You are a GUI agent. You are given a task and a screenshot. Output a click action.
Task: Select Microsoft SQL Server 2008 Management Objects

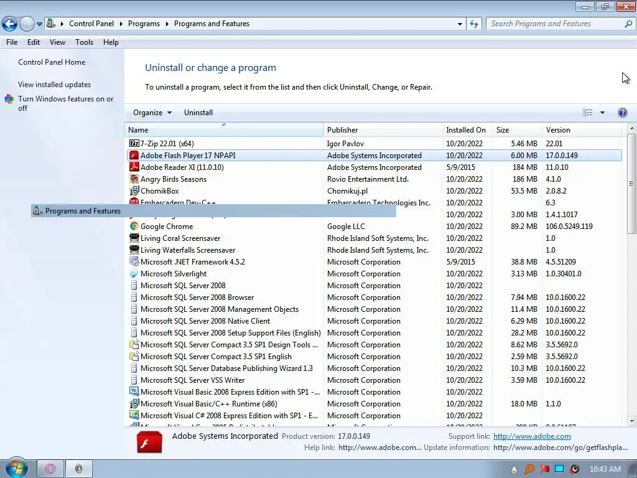[x=374, y=309]
